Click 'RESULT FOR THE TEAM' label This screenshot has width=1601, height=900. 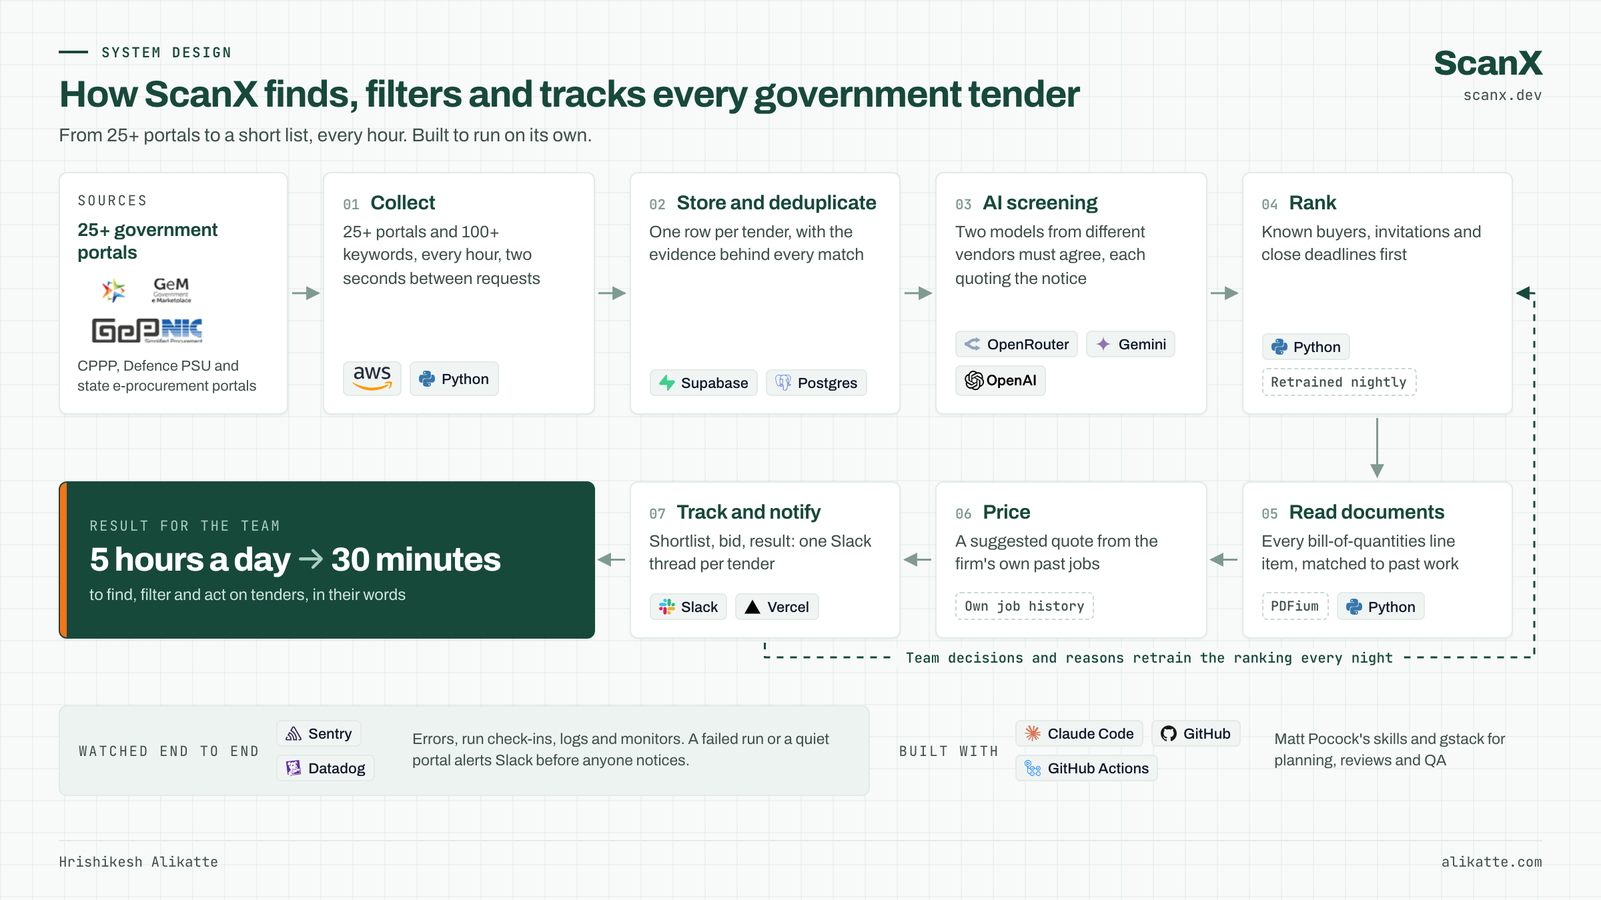coord(185,526)
